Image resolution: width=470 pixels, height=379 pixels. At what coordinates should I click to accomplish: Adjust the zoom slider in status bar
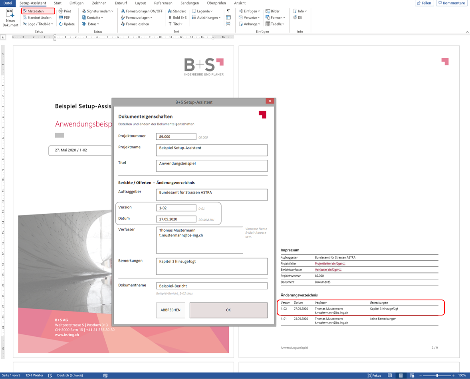[437, 375]
